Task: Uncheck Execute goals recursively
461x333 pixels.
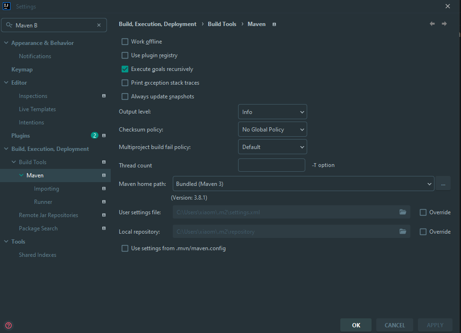Action: (x=125, y=69)
